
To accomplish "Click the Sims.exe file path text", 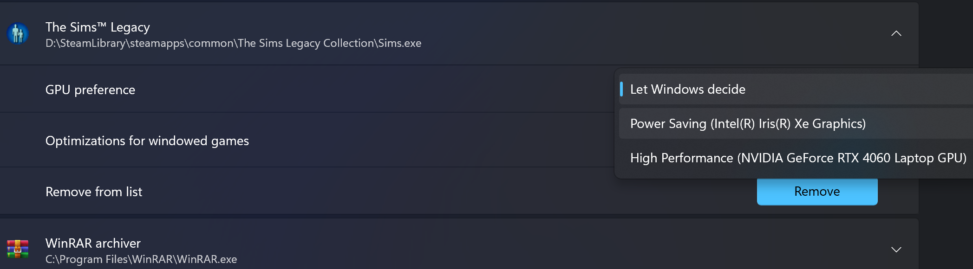I will (x=233, y=43).
